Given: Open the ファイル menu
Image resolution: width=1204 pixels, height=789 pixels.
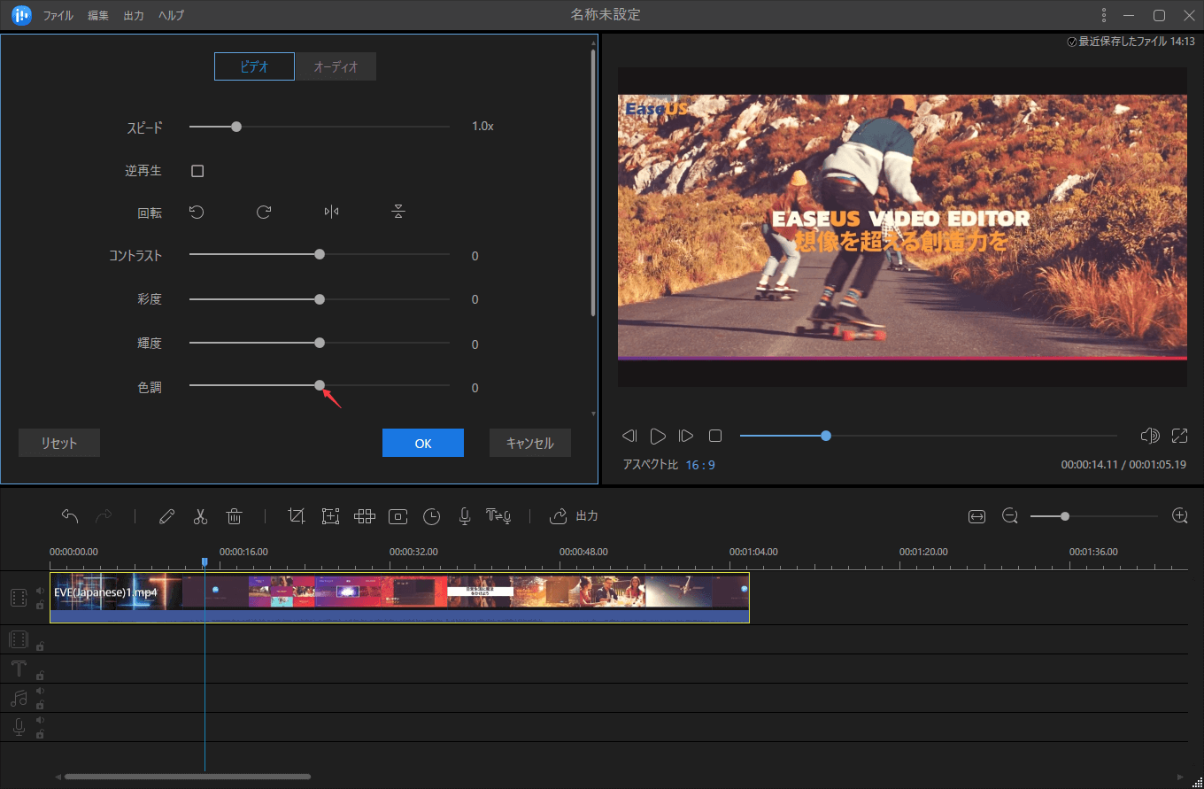Looking at the screenshot, I should tap(58, 16).
